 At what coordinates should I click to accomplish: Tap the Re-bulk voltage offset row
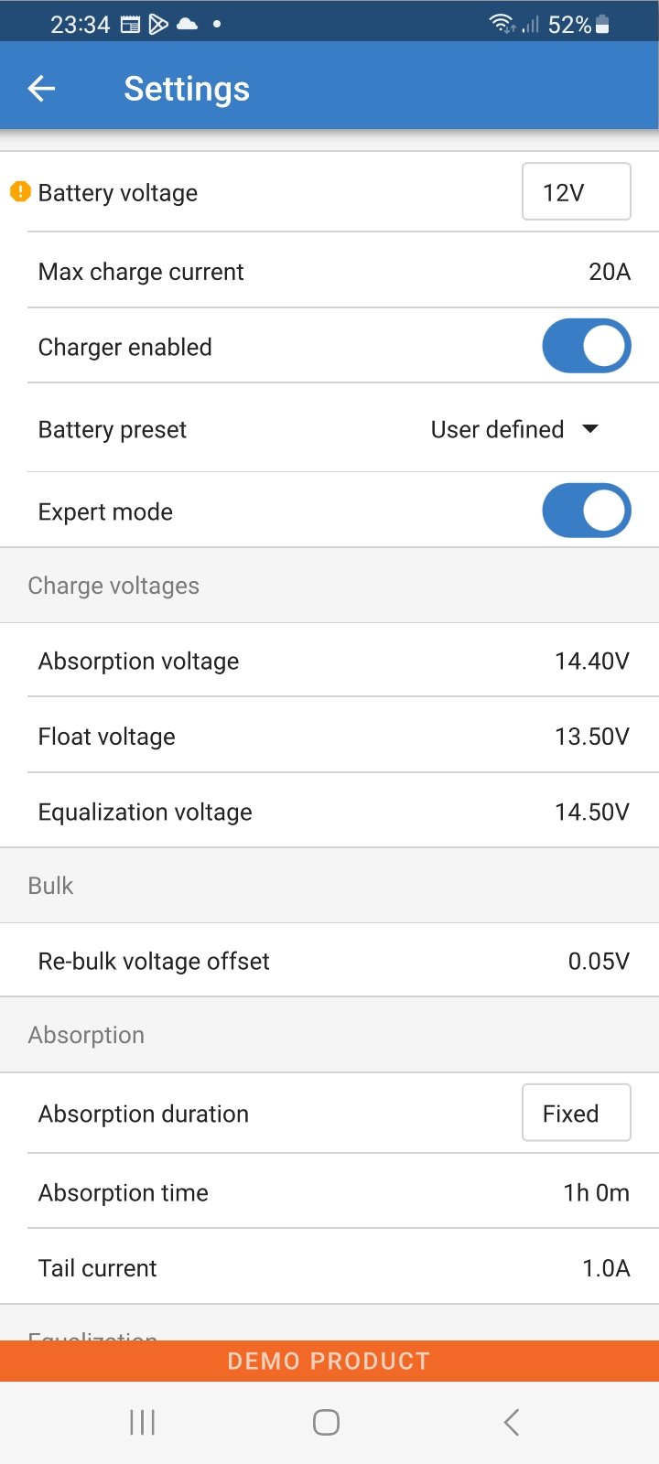point(329,961)
